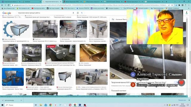The image size is (191, 107).
Task: Open the share icon in the address bar
Action: (x=169, y=5)
